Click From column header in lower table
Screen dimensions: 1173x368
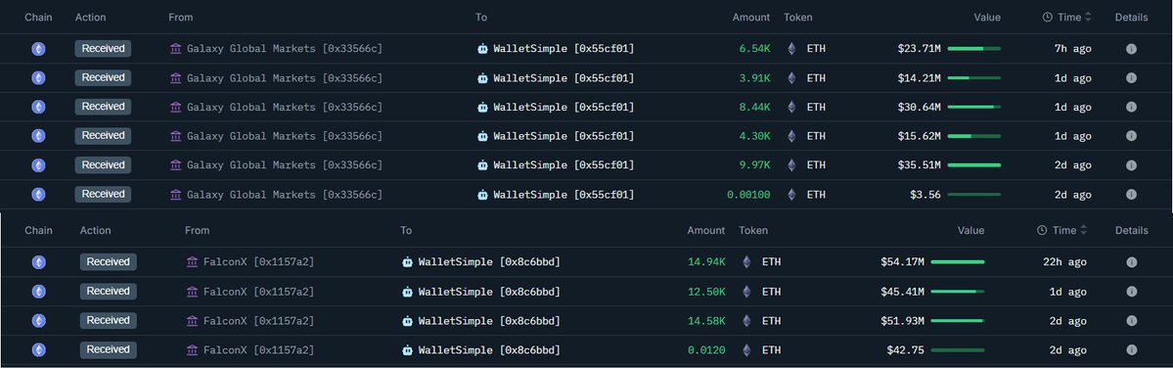(198, 230)
